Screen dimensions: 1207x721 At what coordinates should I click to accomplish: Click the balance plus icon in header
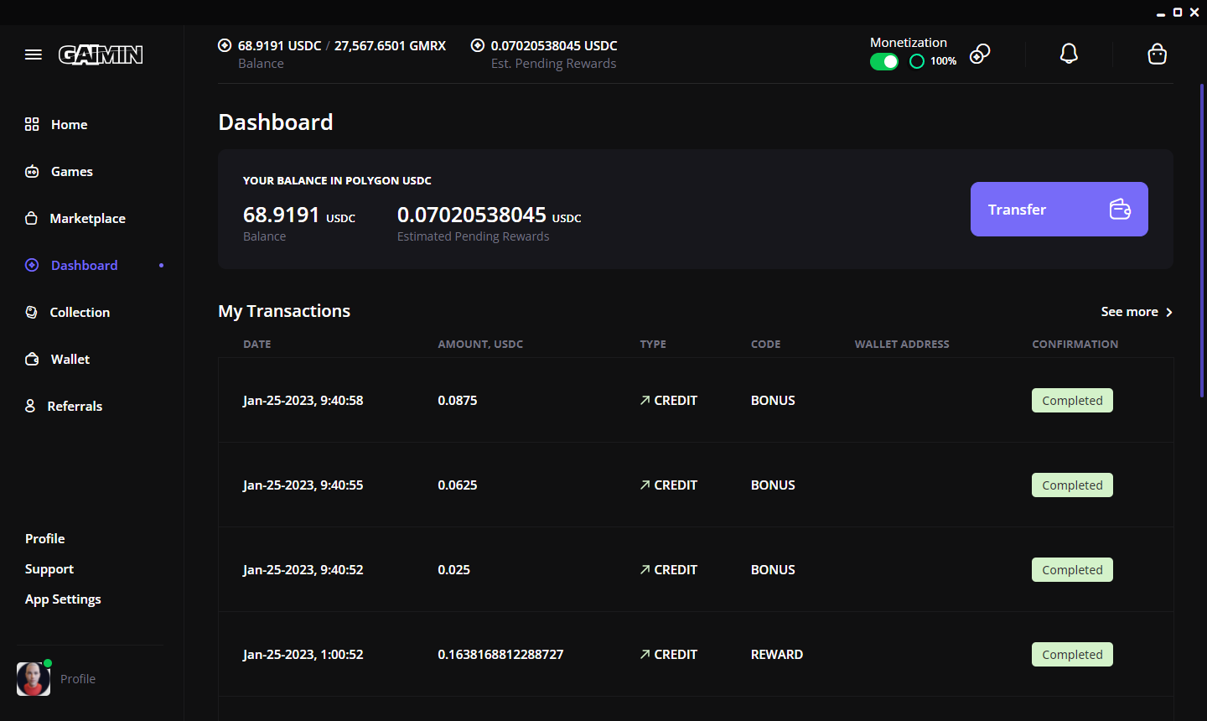click(225, 45)
